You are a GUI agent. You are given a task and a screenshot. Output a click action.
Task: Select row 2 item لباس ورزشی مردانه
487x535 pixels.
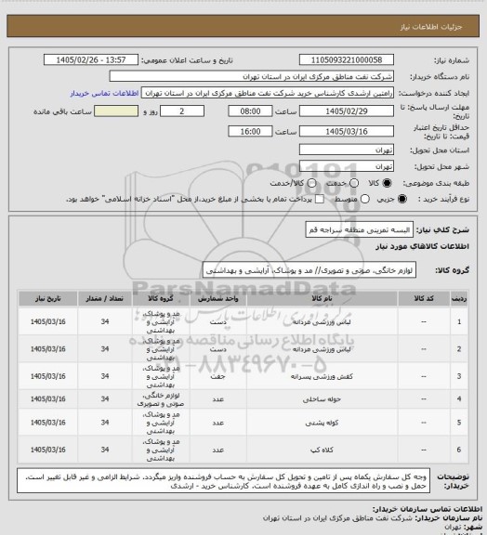pyautogui.click(x=322, y=349)
